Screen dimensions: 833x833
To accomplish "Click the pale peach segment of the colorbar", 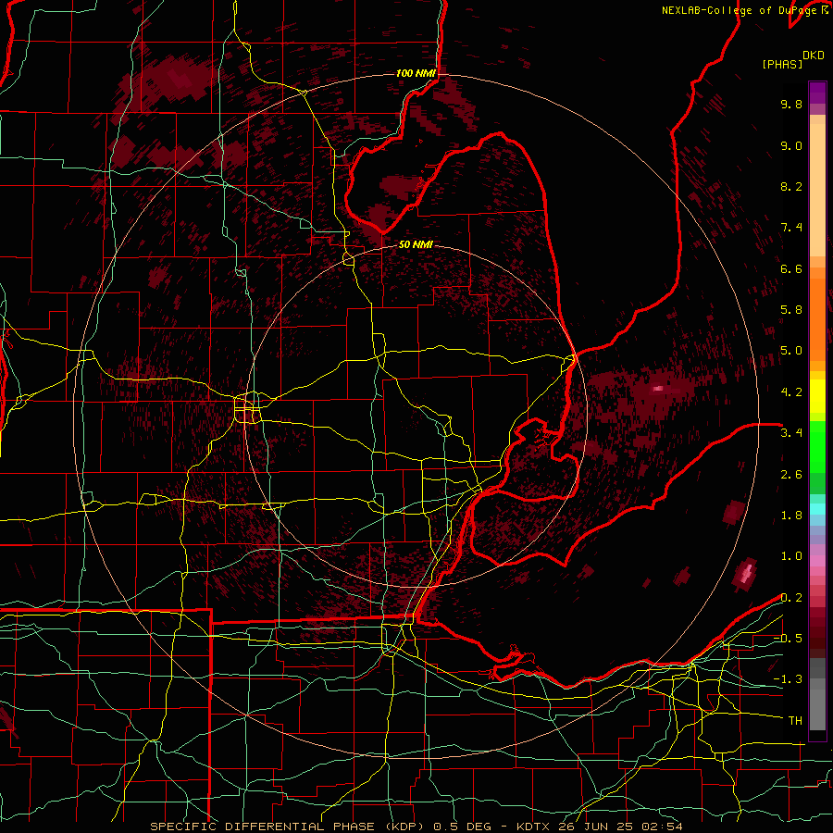I will click(x=817, y=192).
